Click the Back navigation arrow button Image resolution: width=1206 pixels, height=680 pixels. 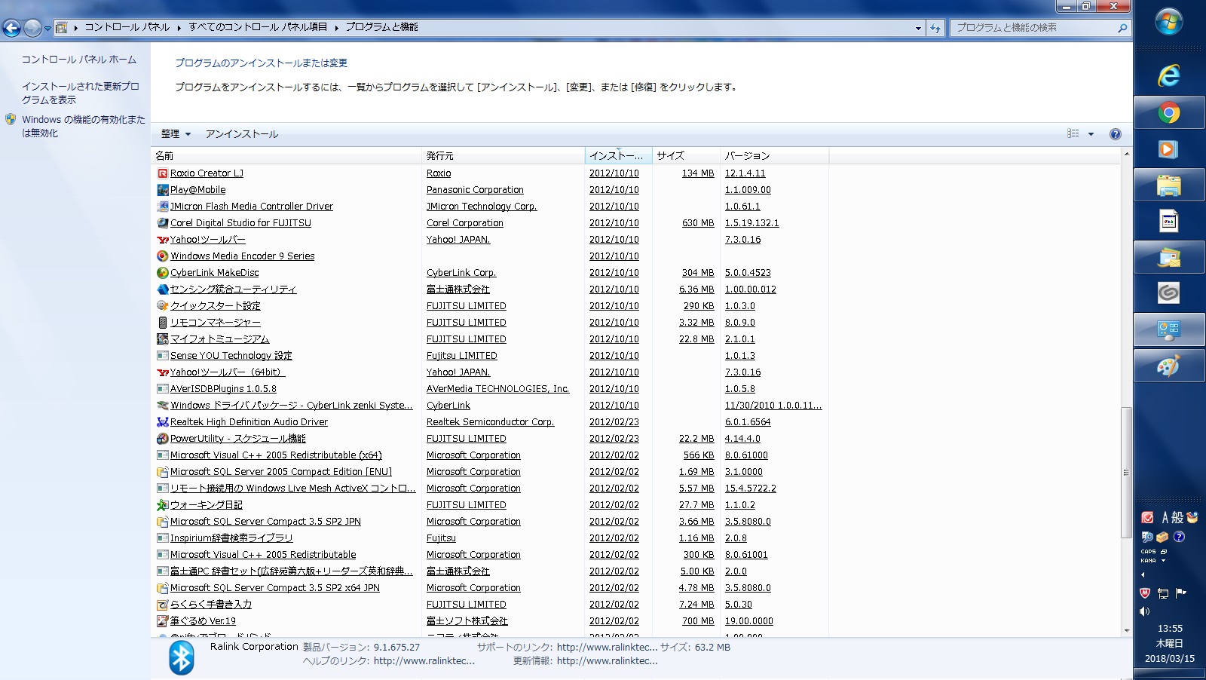pyautogui.click(x=12, y=28)
